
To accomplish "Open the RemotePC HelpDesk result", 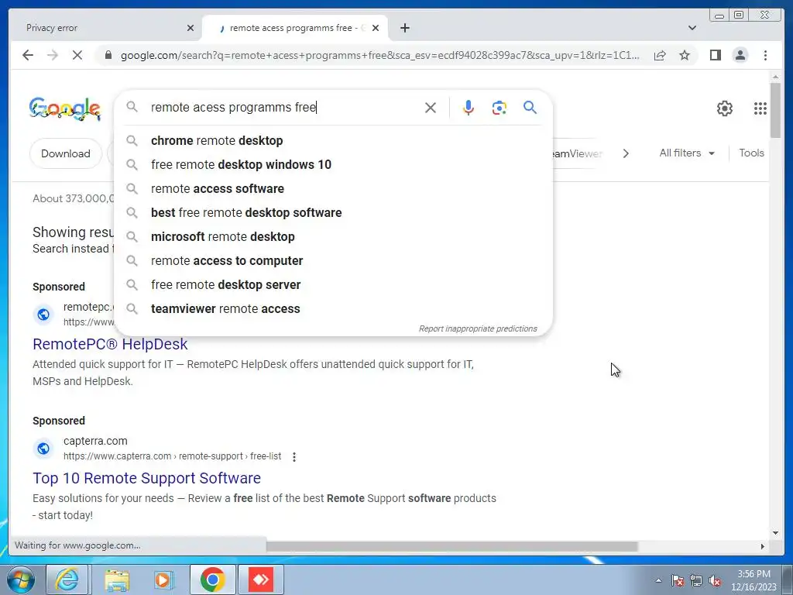I will [x=110, y=344].
